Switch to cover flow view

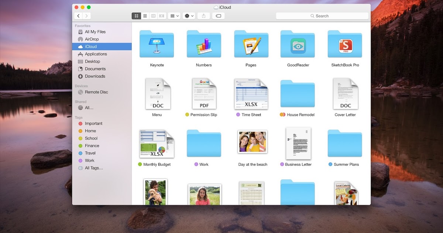tap(162, 16)
